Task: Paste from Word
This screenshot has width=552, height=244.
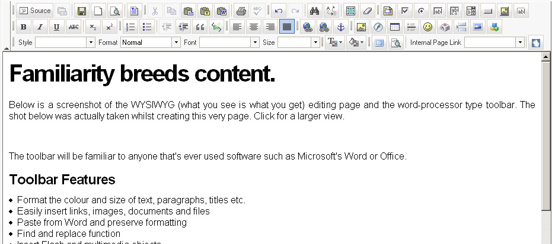Action: point(222,11)
